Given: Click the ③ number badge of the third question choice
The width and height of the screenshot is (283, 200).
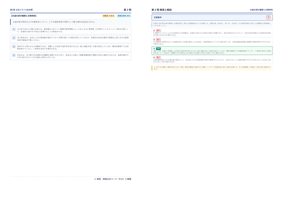Looking at the screenshot, I should (x=14, y=46).
